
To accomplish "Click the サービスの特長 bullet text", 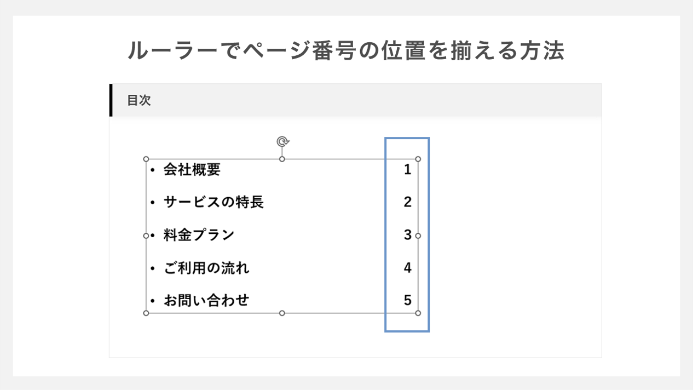I will click(213, 202).
